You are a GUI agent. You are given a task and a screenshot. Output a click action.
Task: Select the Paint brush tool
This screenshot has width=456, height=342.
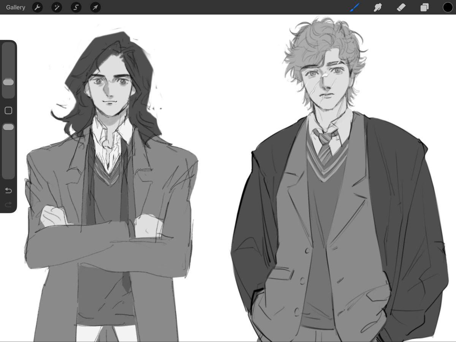(355, 7)
